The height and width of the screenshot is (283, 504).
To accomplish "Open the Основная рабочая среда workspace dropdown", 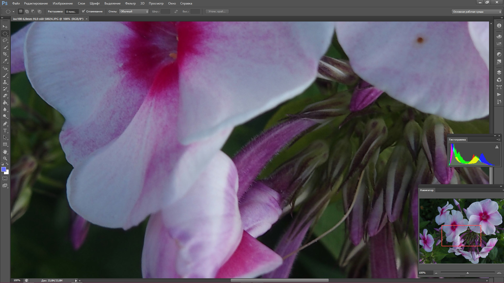I will pyautogui.click(x=476, y=12).
